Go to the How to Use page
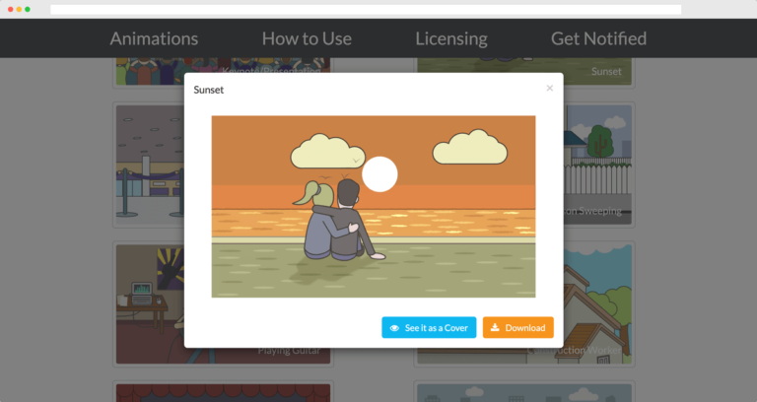This screenshot has height=402, width=757. 307,38
